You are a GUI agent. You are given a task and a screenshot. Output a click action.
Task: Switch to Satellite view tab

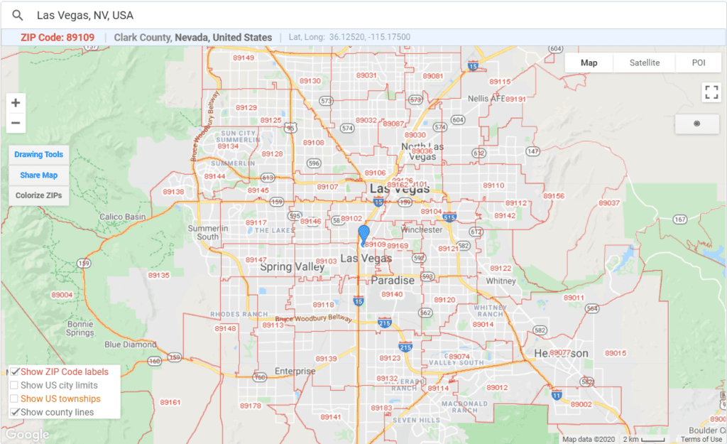click(644, 63)
